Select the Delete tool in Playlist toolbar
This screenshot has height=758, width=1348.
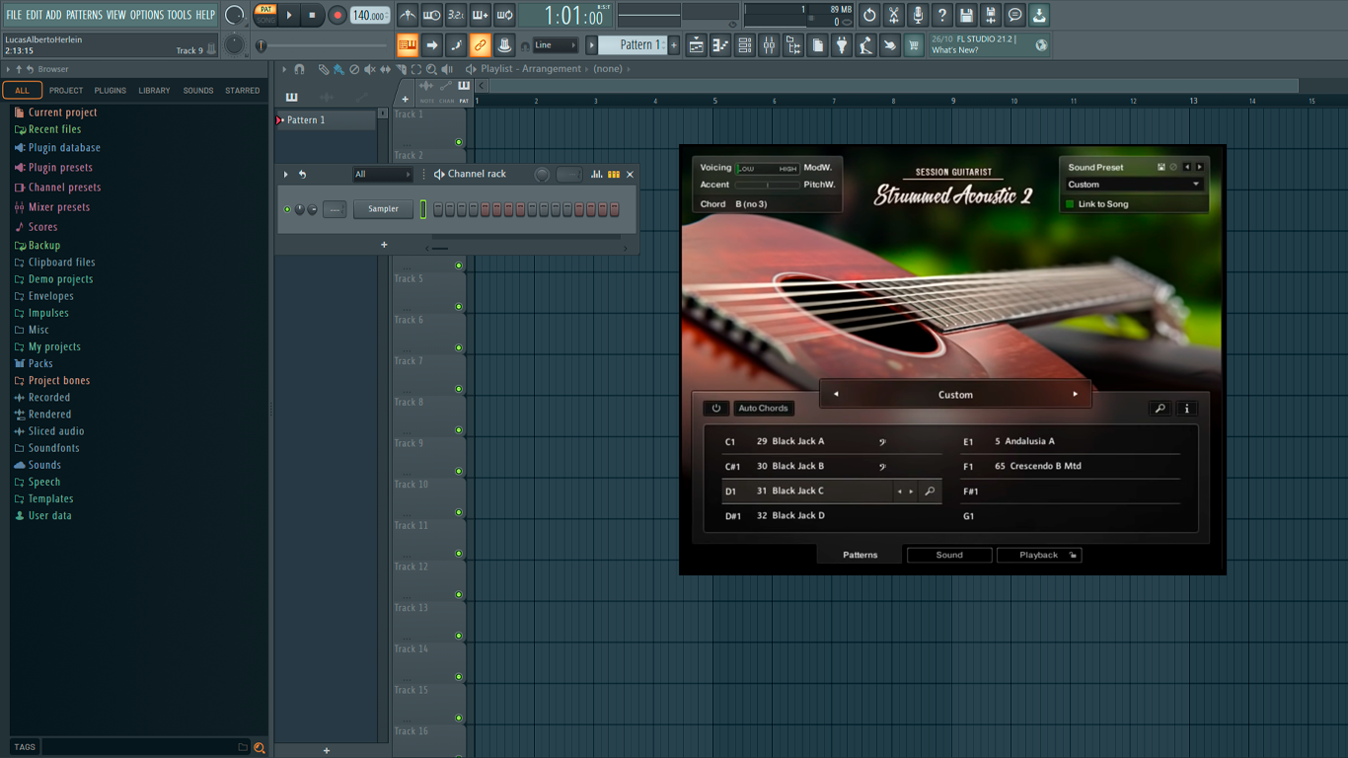(x=354, y=69)
